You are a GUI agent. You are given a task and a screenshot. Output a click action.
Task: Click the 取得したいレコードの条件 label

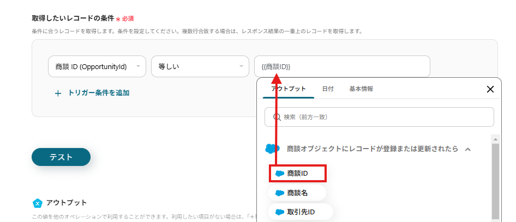[73, 18]
